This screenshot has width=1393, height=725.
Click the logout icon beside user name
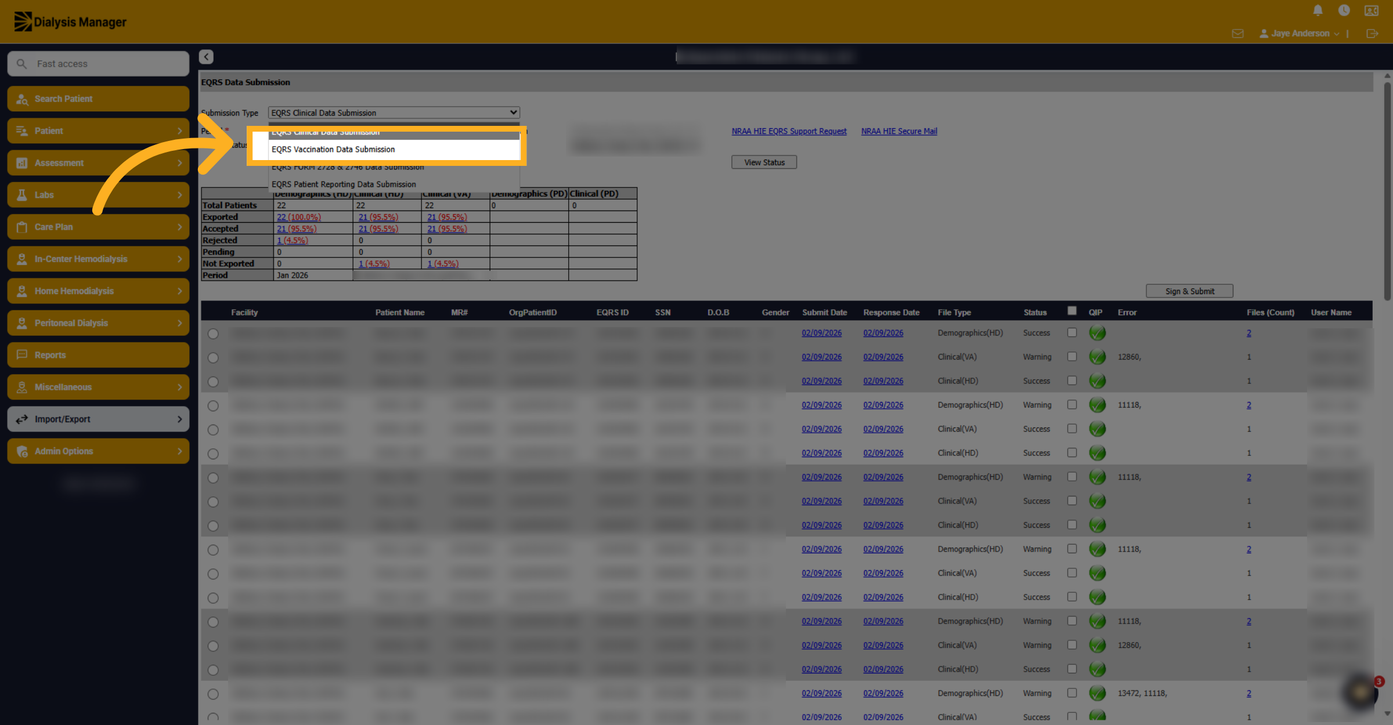coord(1372,34)
